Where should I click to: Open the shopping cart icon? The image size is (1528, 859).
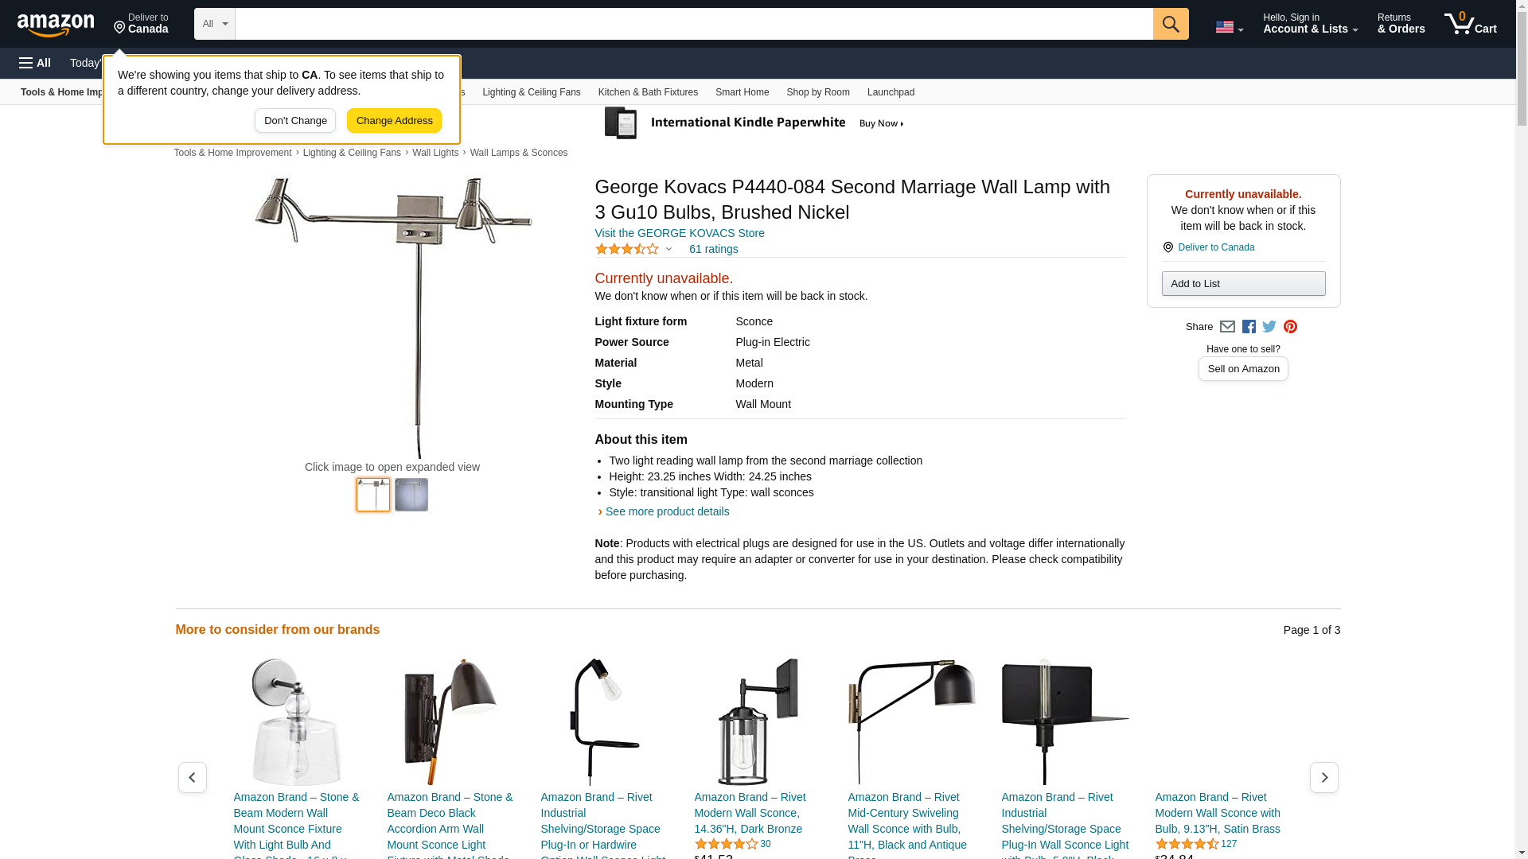[1471, 24]
